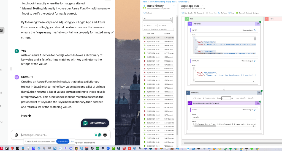Open the Logic app run more options ellipsis
The height and width of the screenshot is (151, 282).
[203, 6]
